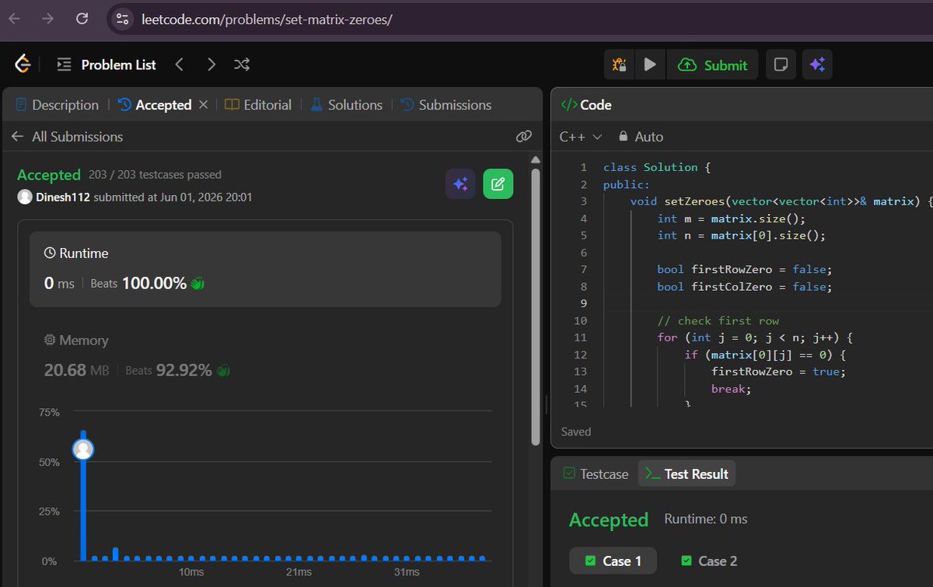The width and height of the screenshot is (933, 587).
Task: Run code with play button
Action: (650, 65)
